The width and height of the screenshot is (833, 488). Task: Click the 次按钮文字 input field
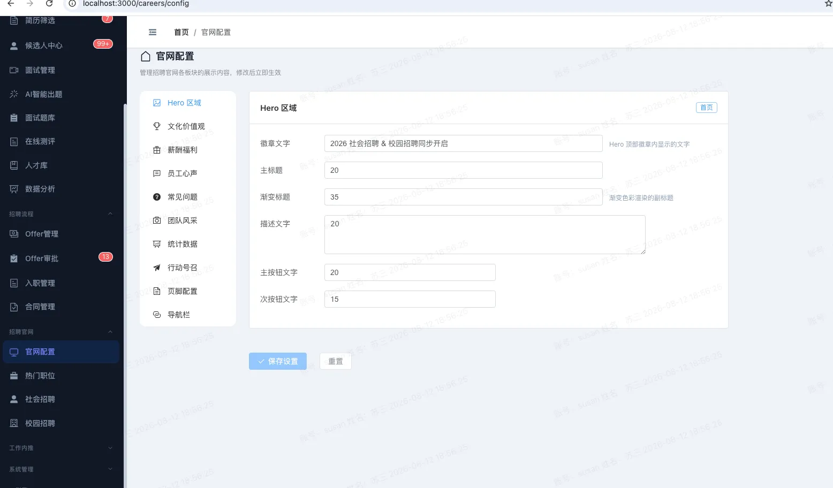(x=410, y=299)
